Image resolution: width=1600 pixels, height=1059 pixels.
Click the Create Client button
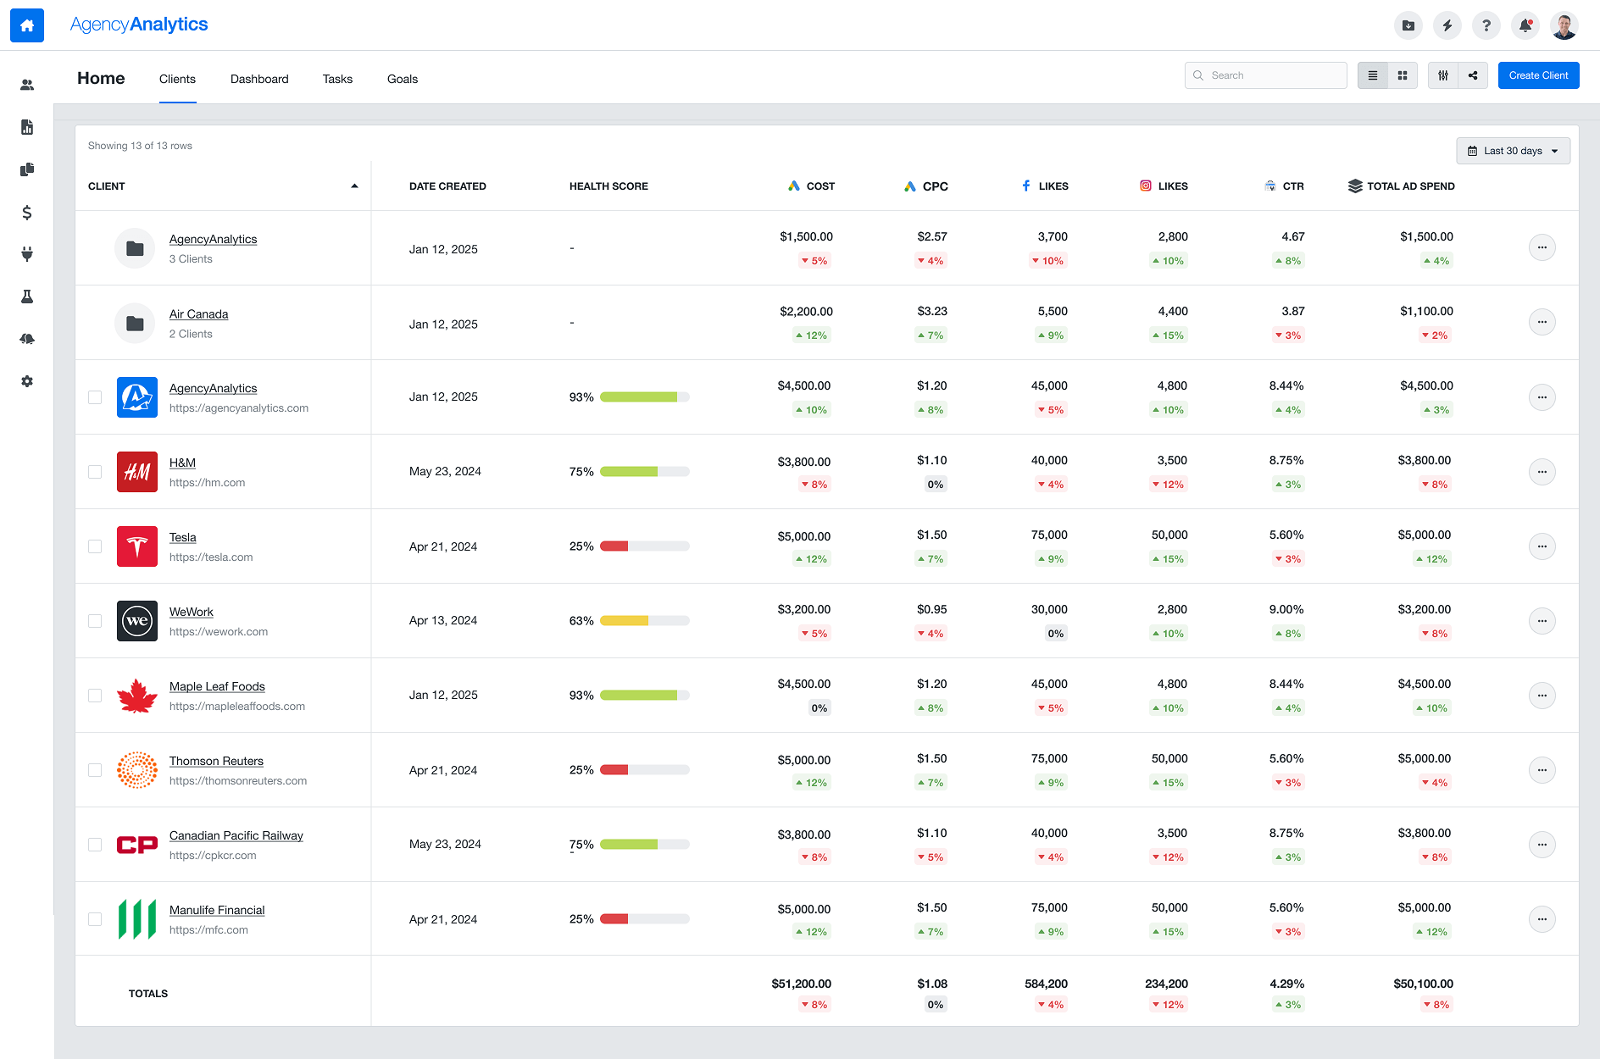tap(1538, 75)
